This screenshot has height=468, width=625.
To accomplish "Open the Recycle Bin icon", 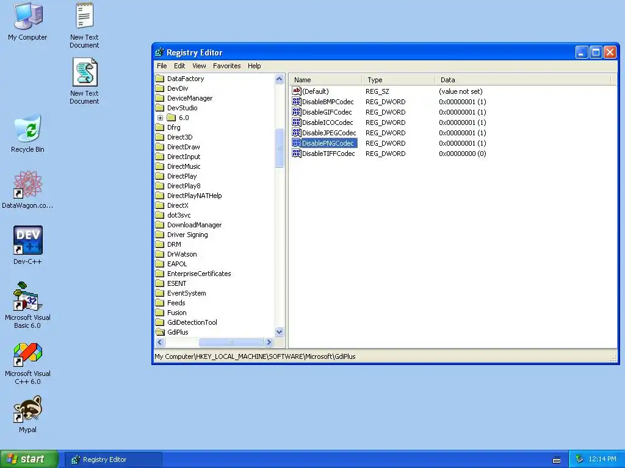I will point(28,128).
